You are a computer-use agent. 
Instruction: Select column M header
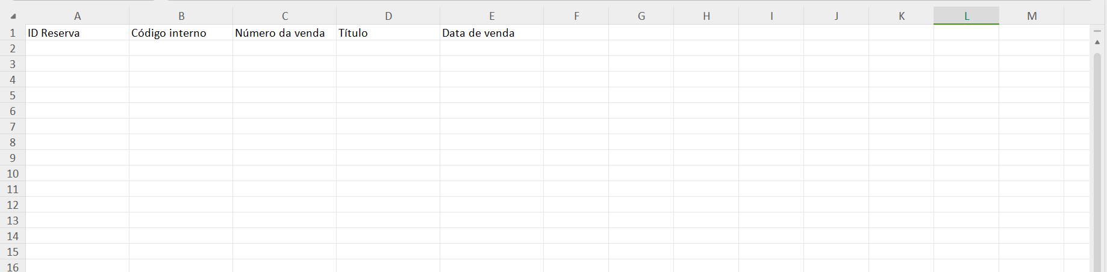[1031, 16]
